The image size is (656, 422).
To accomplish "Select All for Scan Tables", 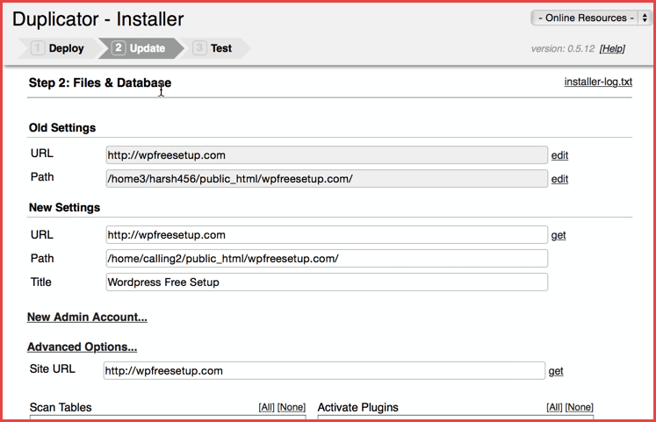I will [266, 407].
